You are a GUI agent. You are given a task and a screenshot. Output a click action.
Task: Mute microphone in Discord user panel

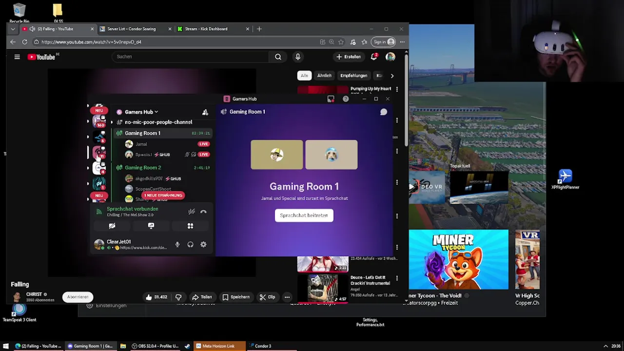tap(177, 245)
